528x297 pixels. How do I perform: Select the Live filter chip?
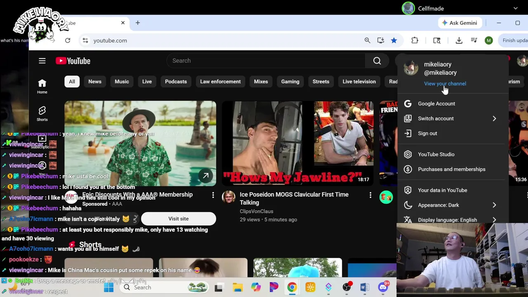pos(147,82)
